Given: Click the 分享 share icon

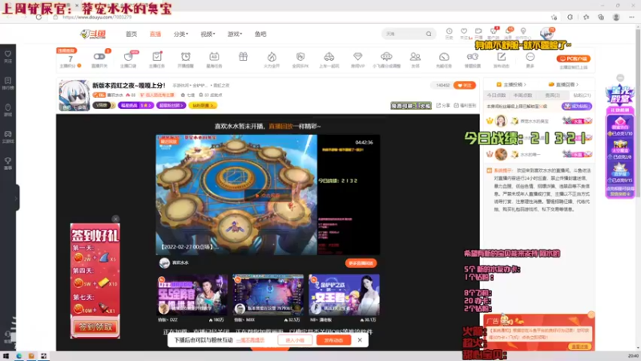Looking at the screenshot, I should point(443,106).
